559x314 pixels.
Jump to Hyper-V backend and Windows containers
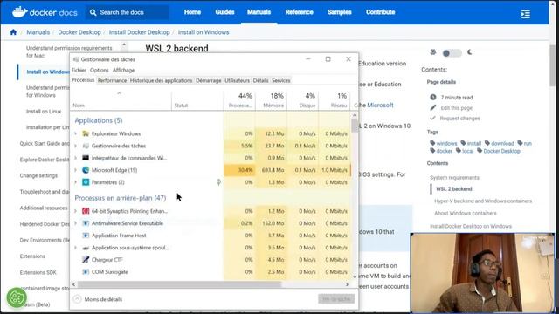point(483,201)
